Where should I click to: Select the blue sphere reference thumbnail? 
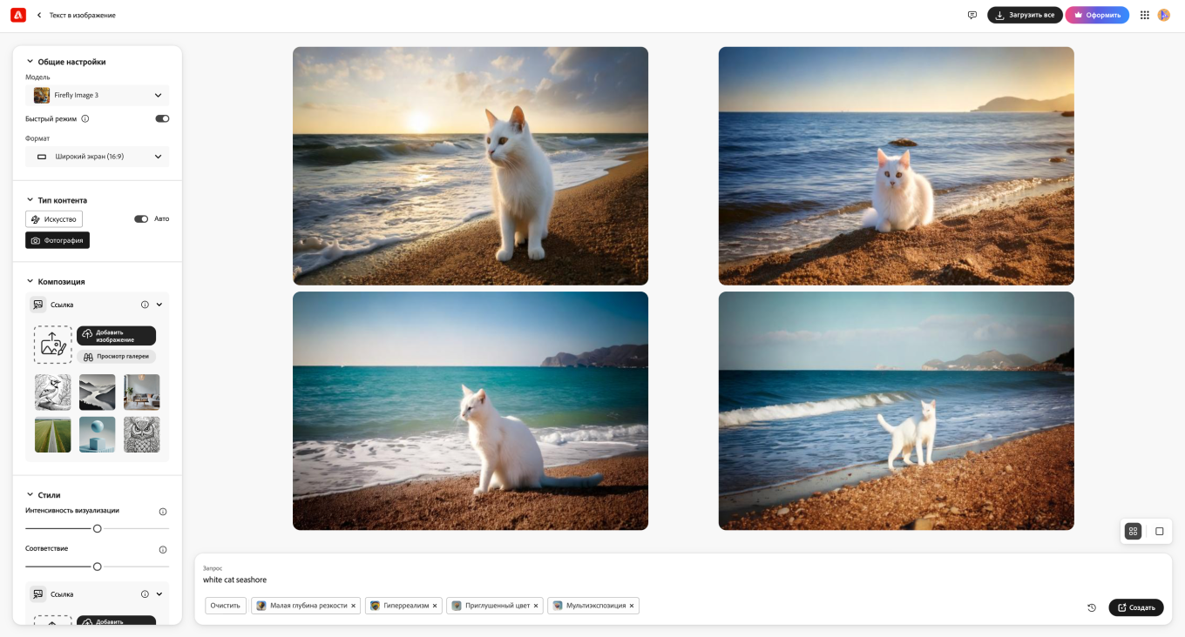[98, 434]
